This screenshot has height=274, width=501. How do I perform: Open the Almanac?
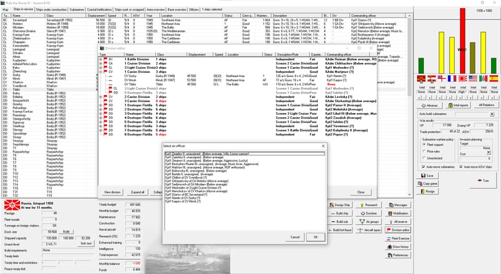(430, 105)
